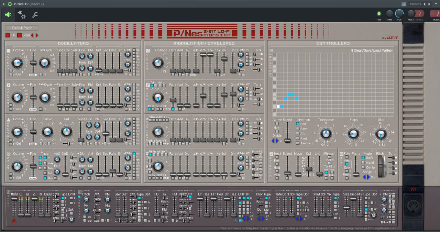Viewport: 440px width, 232px height.
Task: Click next preset arrow next to Presets
Action: pos(429,4)
